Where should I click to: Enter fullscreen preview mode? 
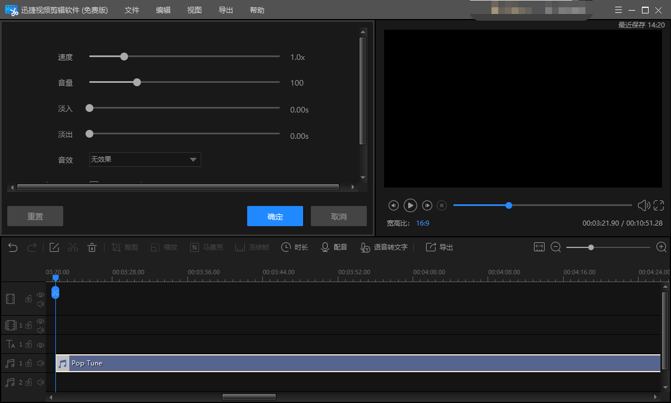tap(659, 205)
